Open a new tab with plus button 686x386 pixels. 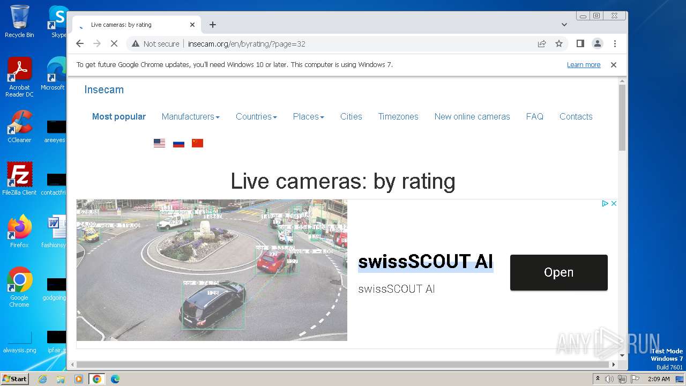point(213,25)
